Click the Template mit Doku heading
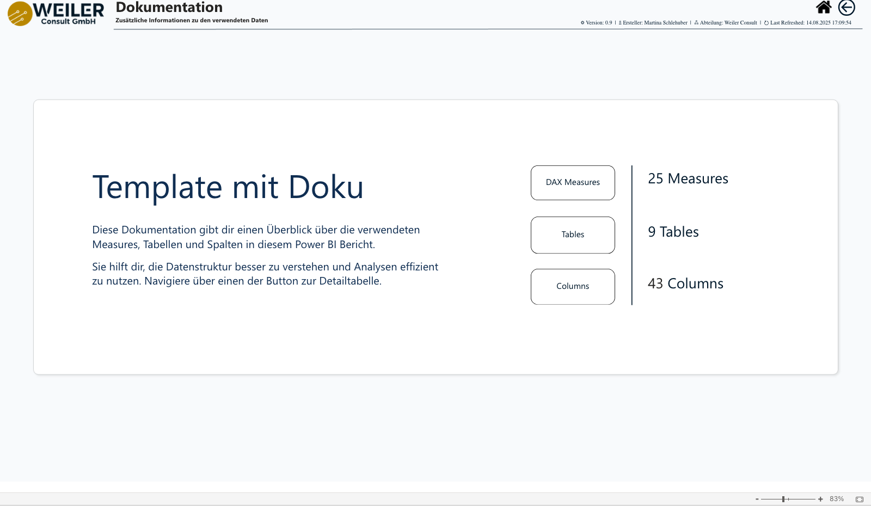The height and width of the screenshot is (506, 871). tap(228, 187)
